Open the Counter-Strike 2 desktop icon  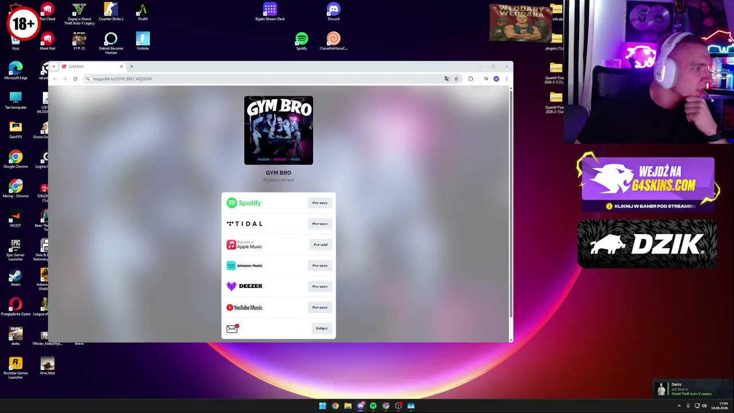pyautogui.click(x=111, y=12)
